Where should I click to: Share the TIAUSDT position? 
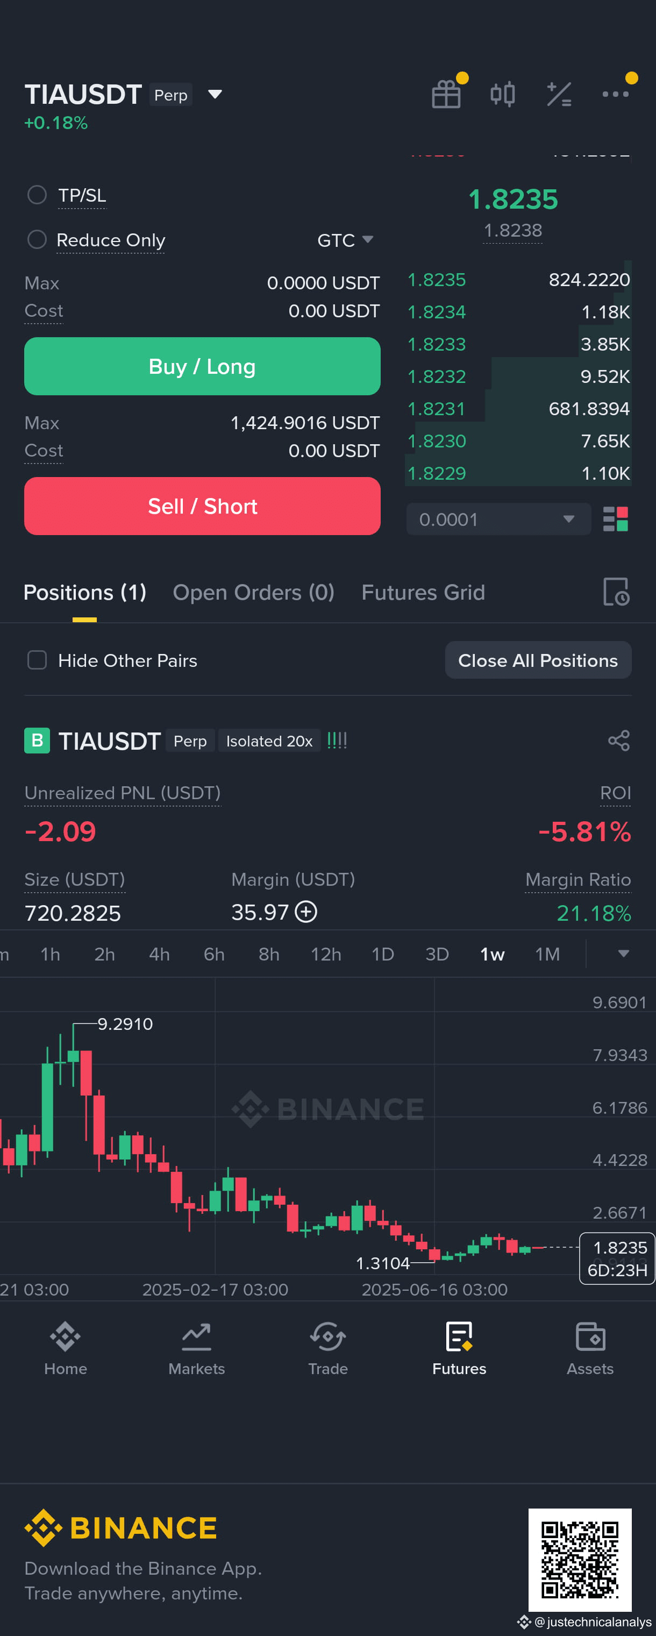pyautogui.click(x=618, y=741)
